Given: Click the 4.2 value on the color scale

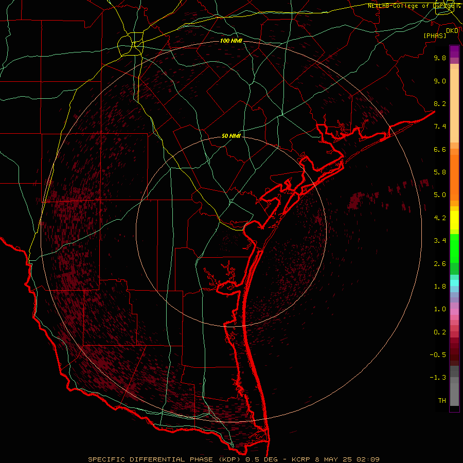Looking at the screenshot, I should (440, 218).
